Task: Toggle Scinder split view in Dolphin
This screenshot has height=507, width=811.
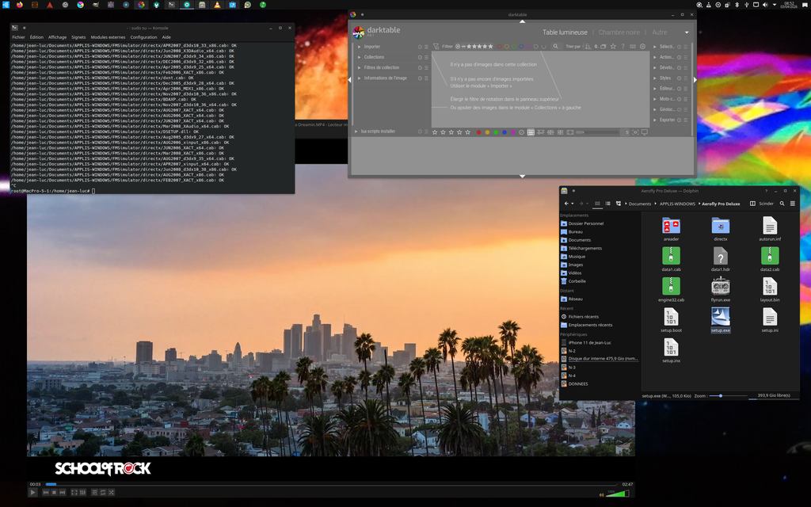Action: pos(762,204)
